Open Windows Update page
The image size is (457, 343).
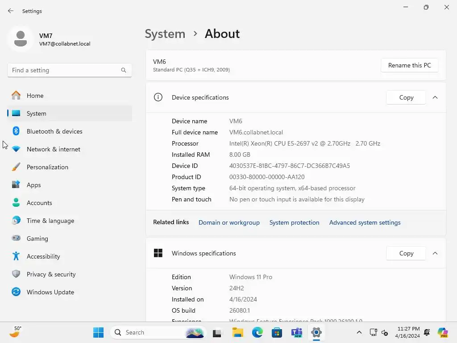69,292
